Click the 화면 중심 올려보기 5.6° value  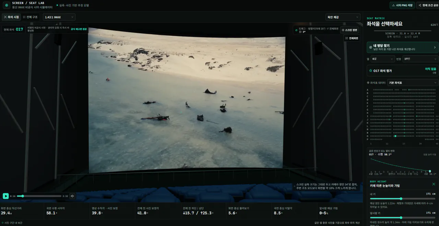point(232,213)
